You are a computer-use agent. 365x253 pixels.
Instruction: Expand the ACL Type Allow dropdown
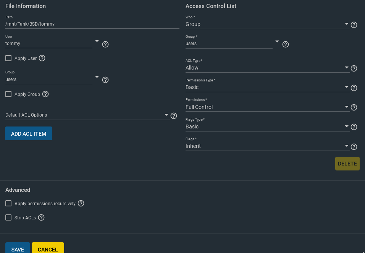tap(268, 68)
